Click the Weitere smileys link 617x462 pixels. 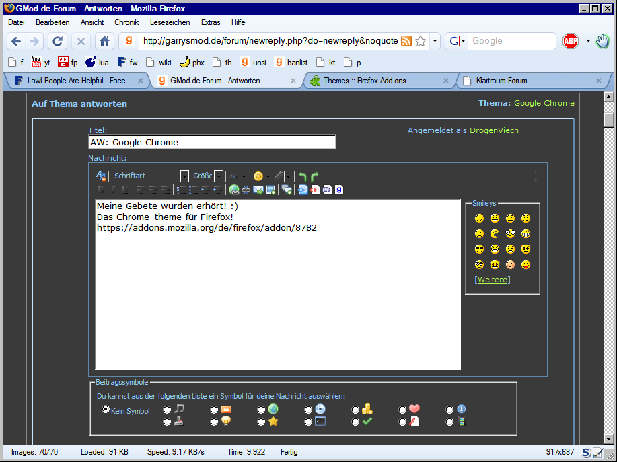tap(493, 280)
